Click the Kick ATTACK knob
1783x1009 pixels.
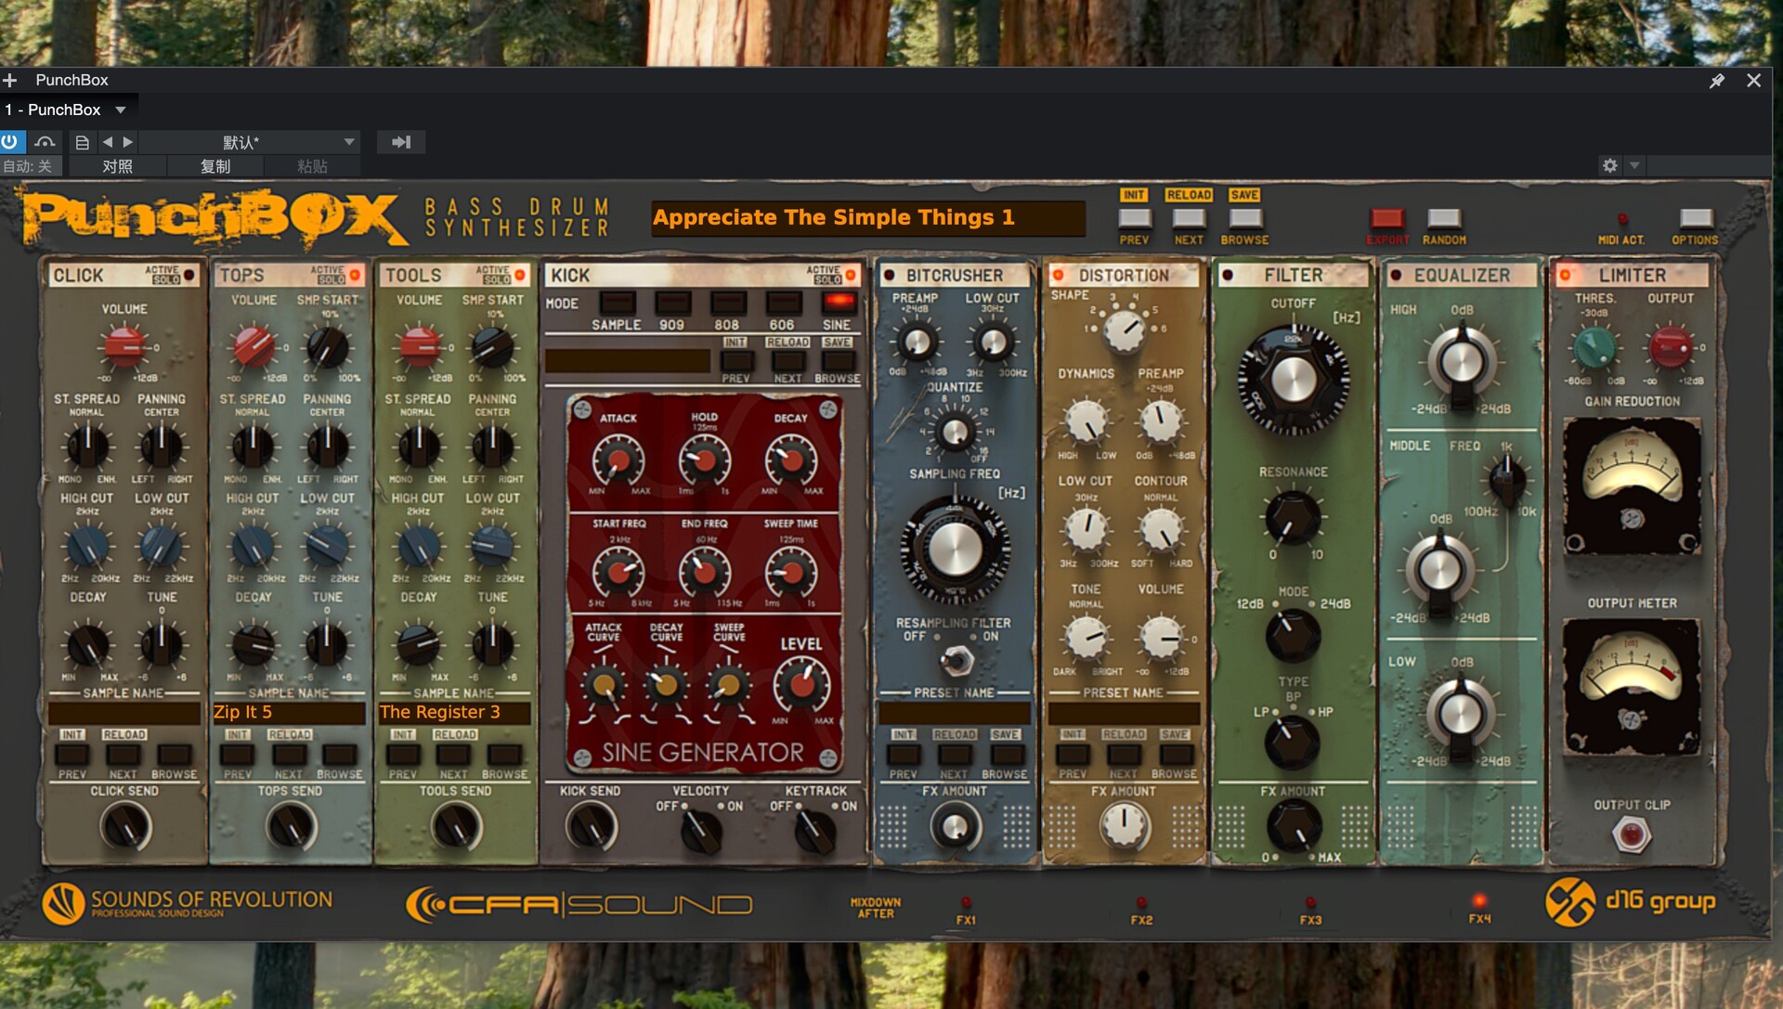coord(618,460)
